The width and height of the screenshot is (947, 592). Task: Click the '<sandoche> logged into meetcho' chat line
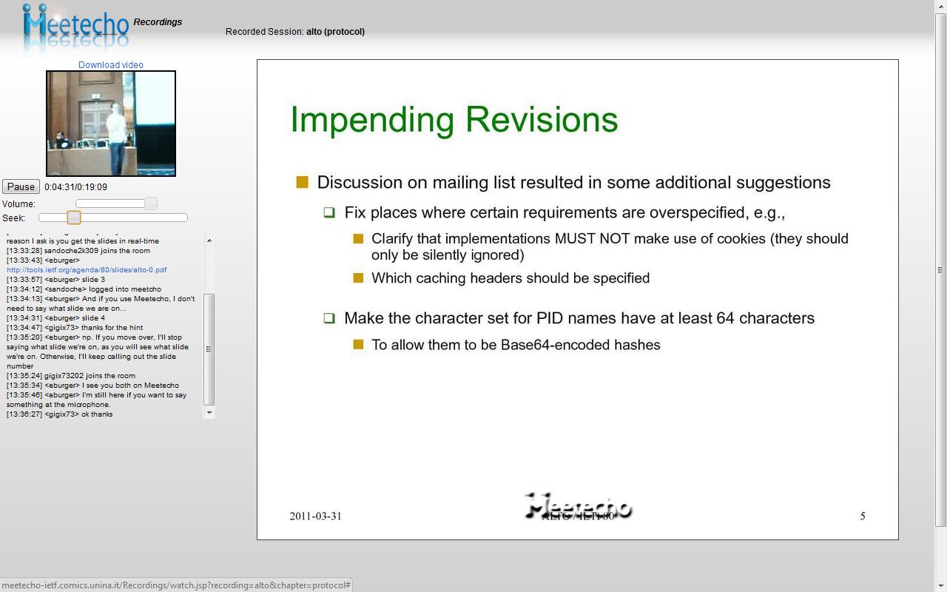coord(84,289)
